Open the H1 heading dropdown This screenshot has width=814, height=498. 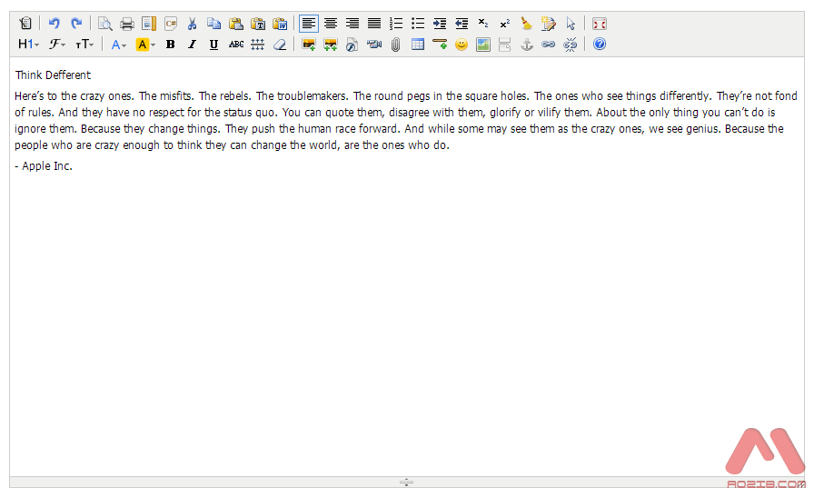tap(28, 44)
